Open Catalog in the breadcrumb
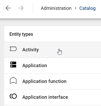 (x=87, y=8)
